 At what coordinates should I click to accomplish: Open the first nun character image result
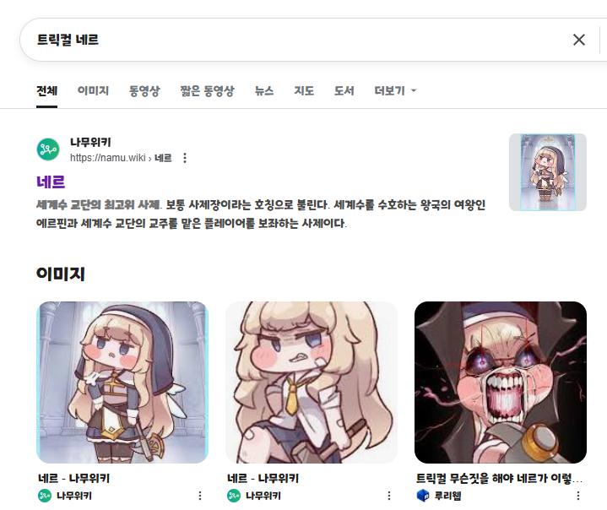(122, 382)
